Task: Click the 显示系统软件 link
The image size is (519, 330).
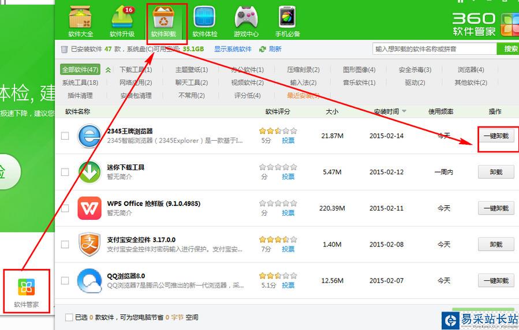Action: (x=233, y=49)
